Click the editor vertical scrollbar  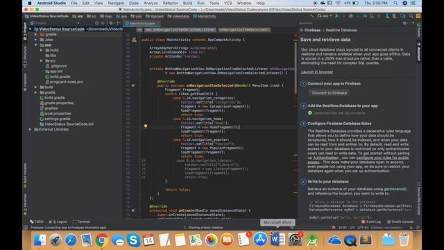pos(296,67)
